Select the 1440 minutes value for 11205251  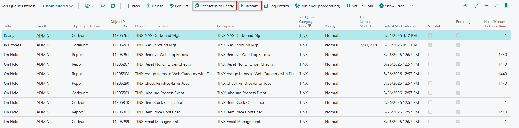point(502,55)
